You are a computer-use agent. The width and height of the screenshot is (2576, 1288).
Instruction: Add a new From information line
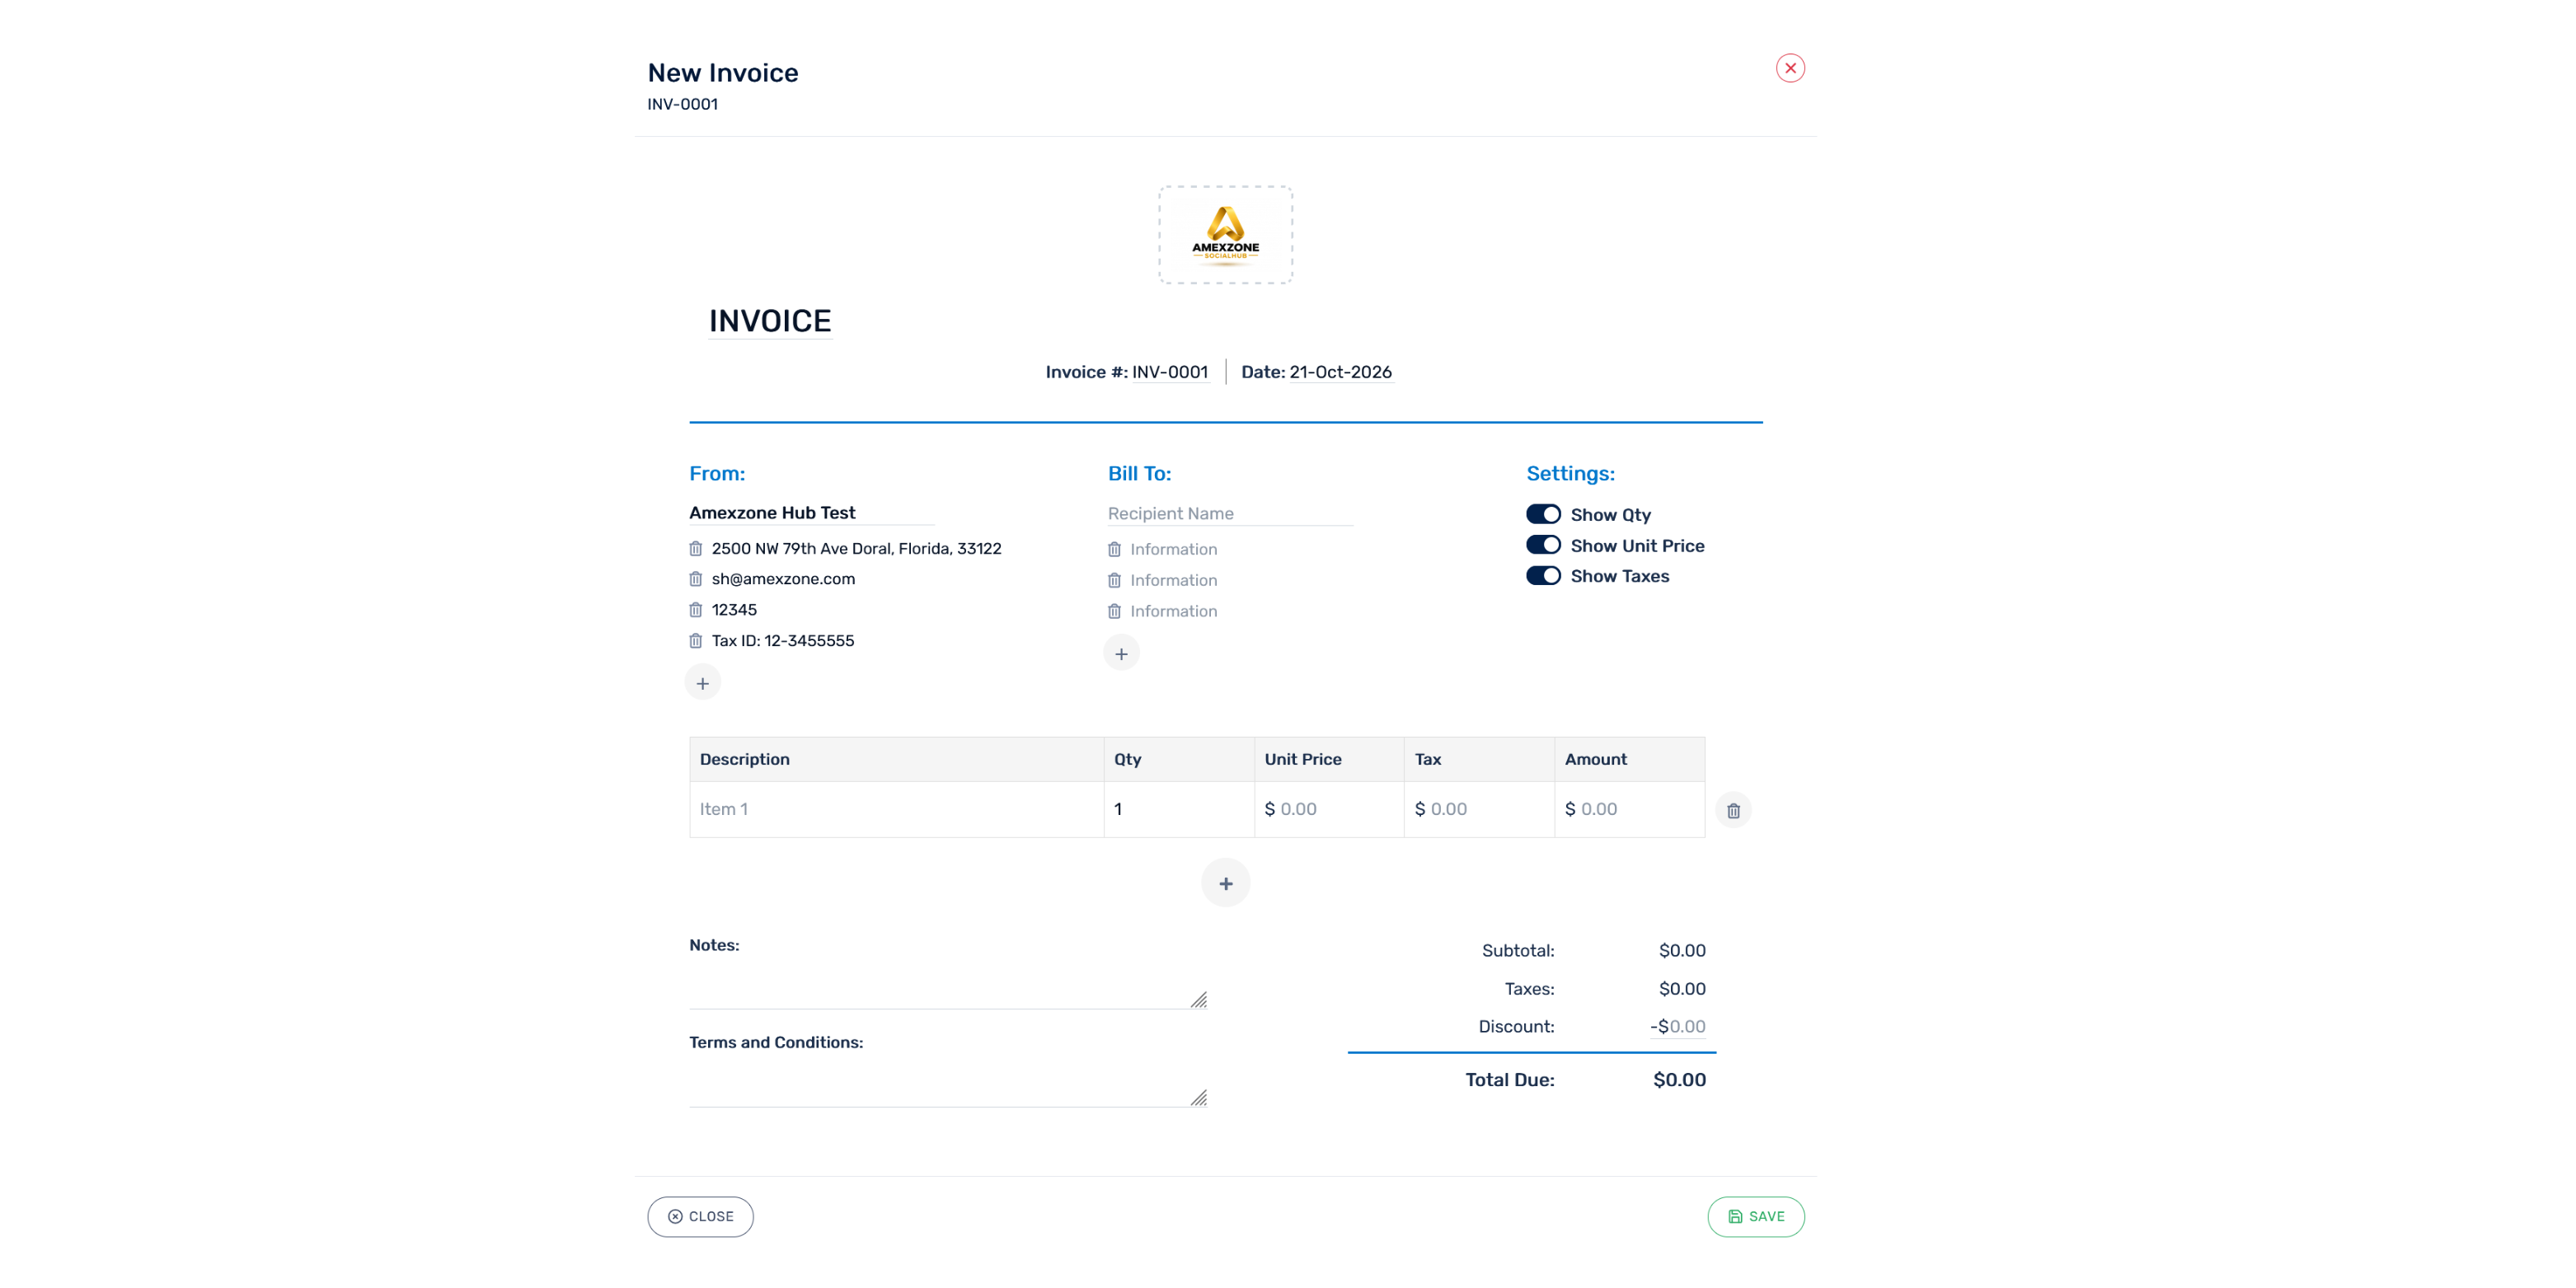(703, 683)
